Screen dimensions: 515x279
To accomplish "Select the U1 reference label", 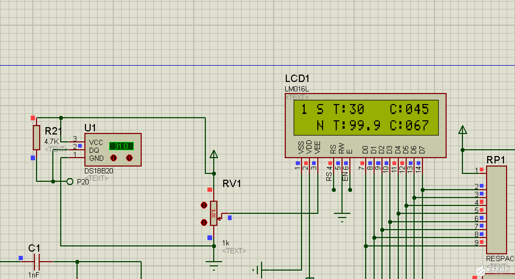I will [x=90, y=128].
